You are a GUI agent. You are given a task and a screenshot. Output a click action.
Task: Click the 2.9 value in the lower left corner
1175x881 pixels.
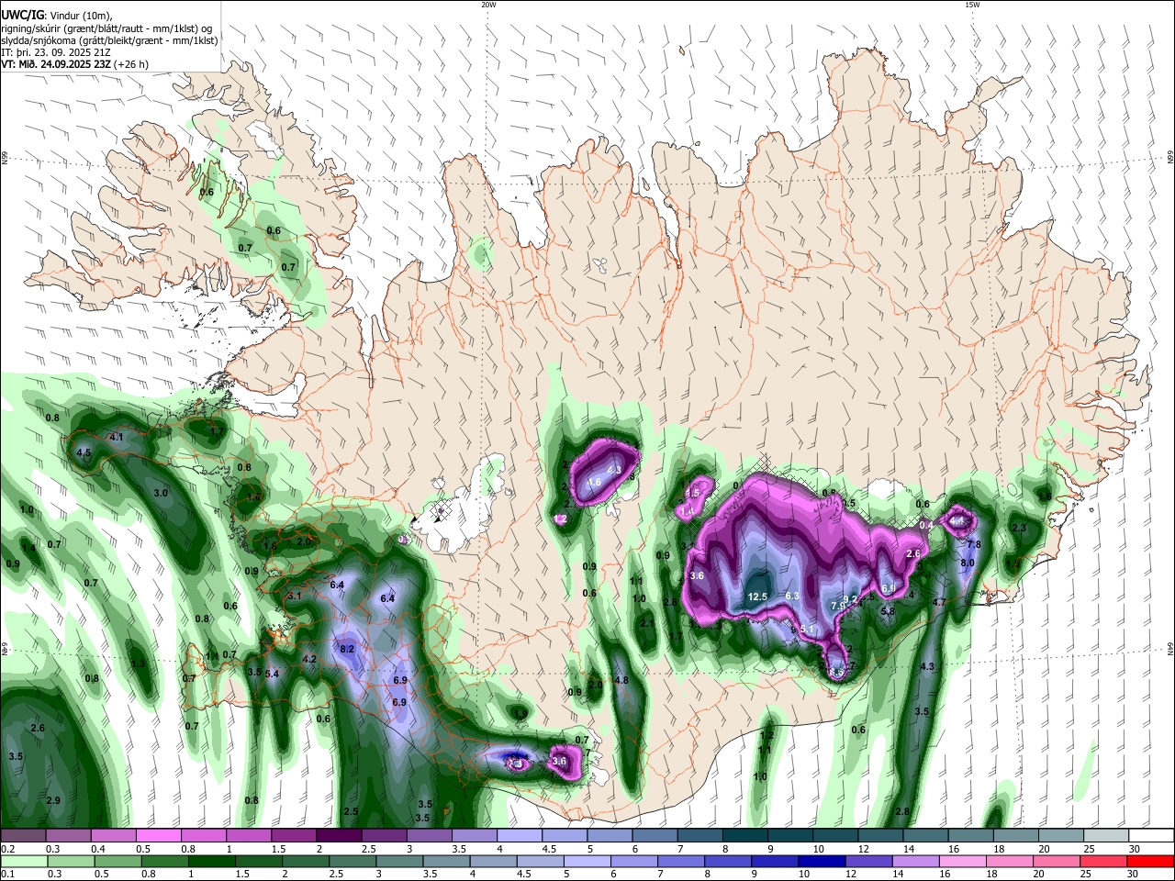pyautogui.click(x=53, y=801)
